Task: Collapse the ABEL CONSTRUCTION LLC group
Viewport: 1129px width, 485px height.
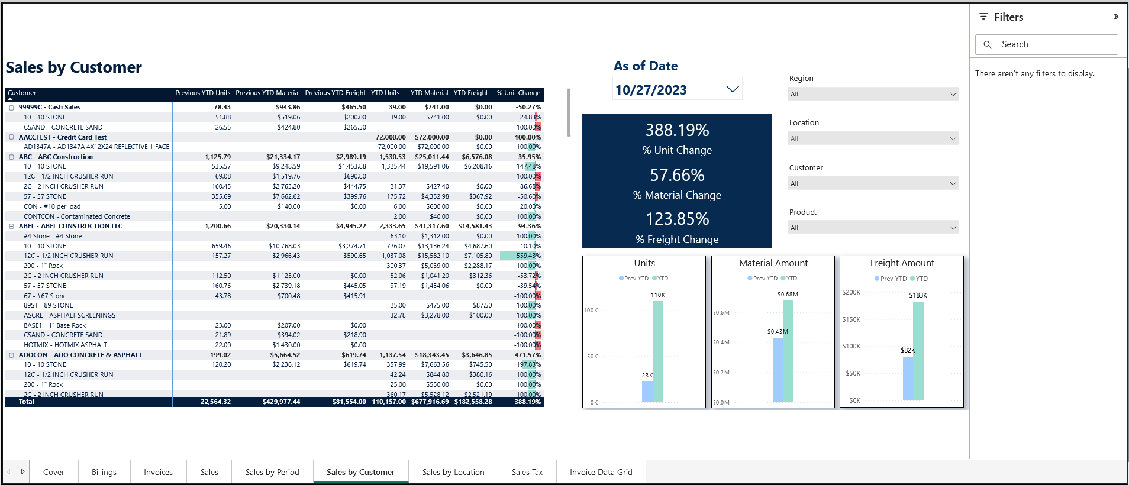Action: pyautogui.click(x=11, y=227)
